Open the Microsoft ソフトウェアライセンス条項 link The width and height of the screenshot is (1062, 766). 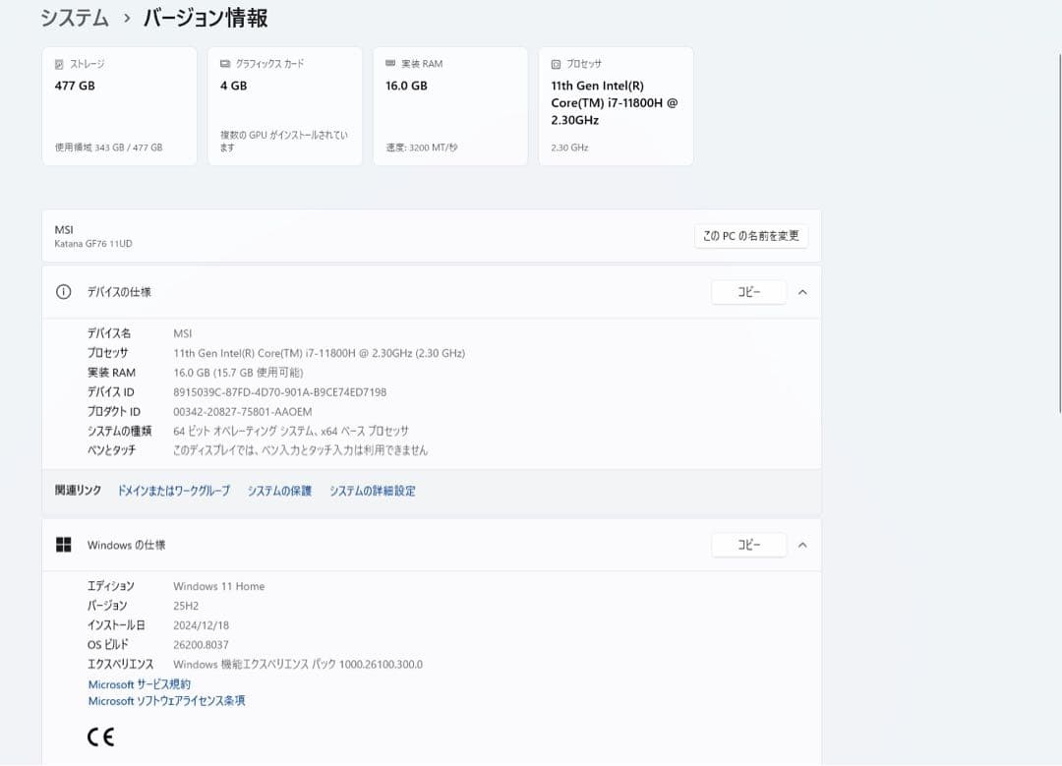166,701
